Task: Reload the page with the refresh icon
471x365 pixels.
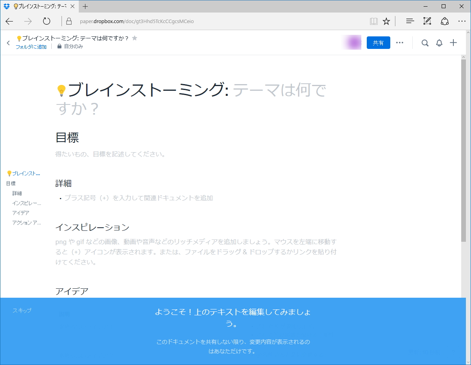Action: [47, 22]
